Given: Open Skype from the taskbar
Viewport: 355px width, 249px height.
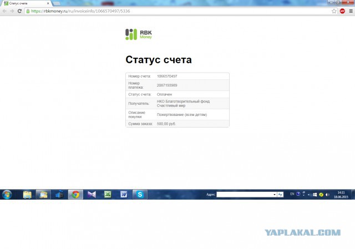Looking at the screenshot, I should pyautogui.click(x=140, y=195).
